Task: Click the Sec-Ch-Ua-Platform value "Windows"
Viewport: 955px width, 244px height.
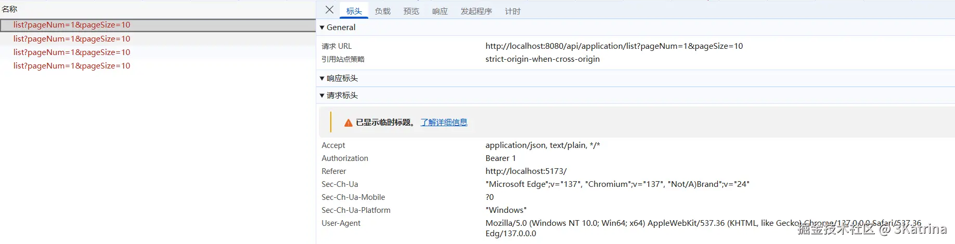Action: (x=506, y=210)
